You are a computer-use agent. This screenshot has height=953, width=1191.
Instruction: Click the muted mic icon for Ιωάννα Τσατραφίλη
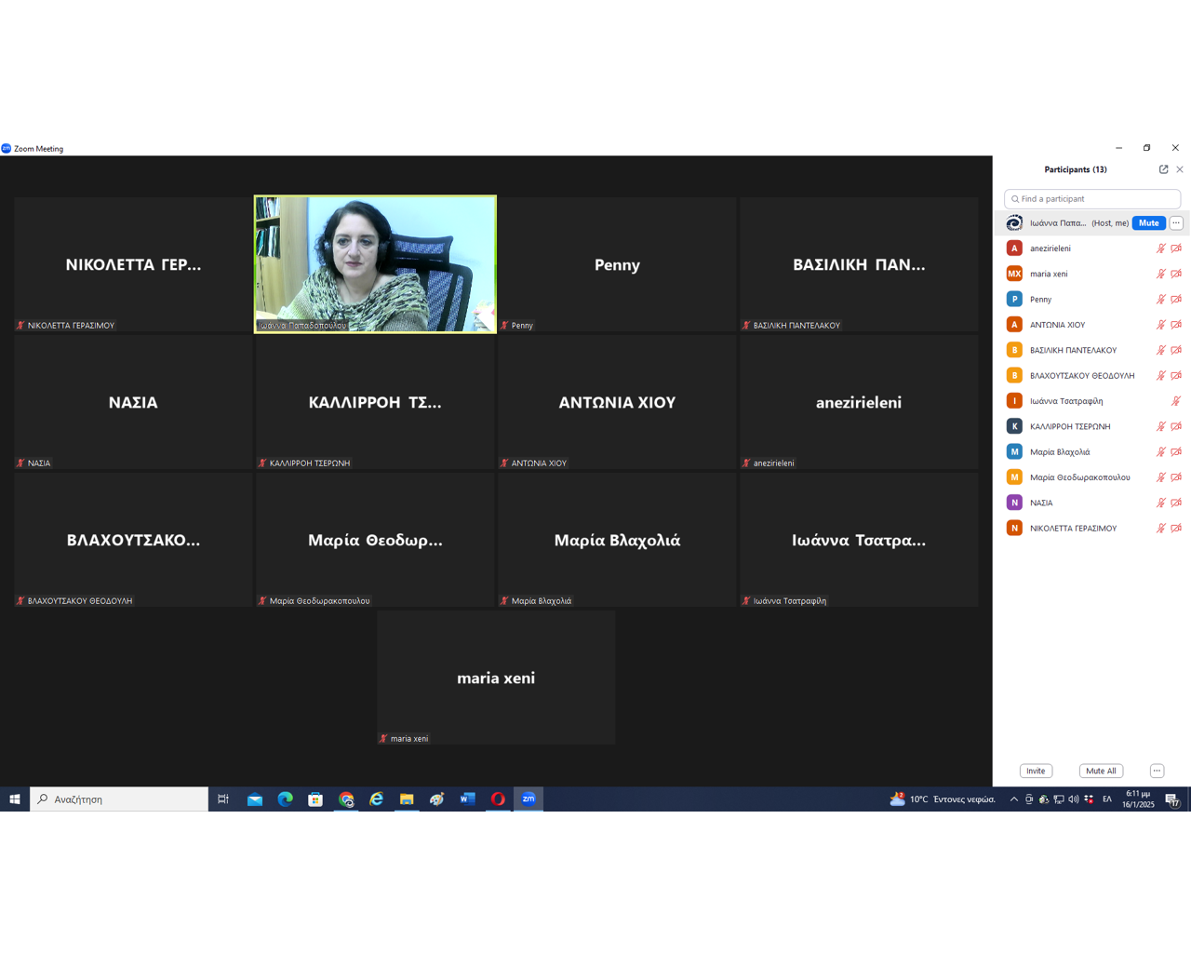tap(1175, 401)
